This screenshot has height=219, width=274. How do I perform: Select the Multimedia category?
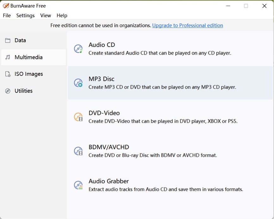[34, 57]
